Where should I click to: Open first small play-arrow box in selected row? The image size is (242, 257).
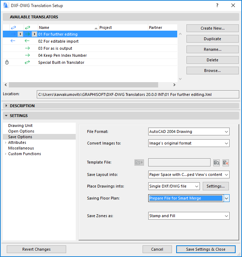tap(20, 34)
